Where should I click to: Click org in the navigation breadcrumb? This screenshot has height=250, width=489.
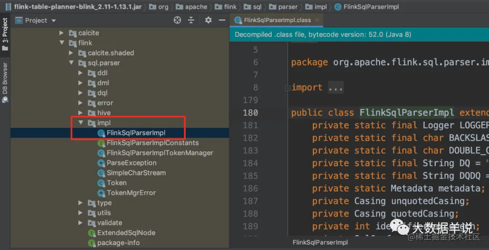[163, 6]
